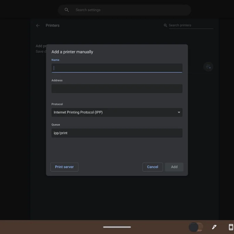Open the Phone Hub icon in shelf
This screenshot has height=234, width=234.
coord(231,227)
